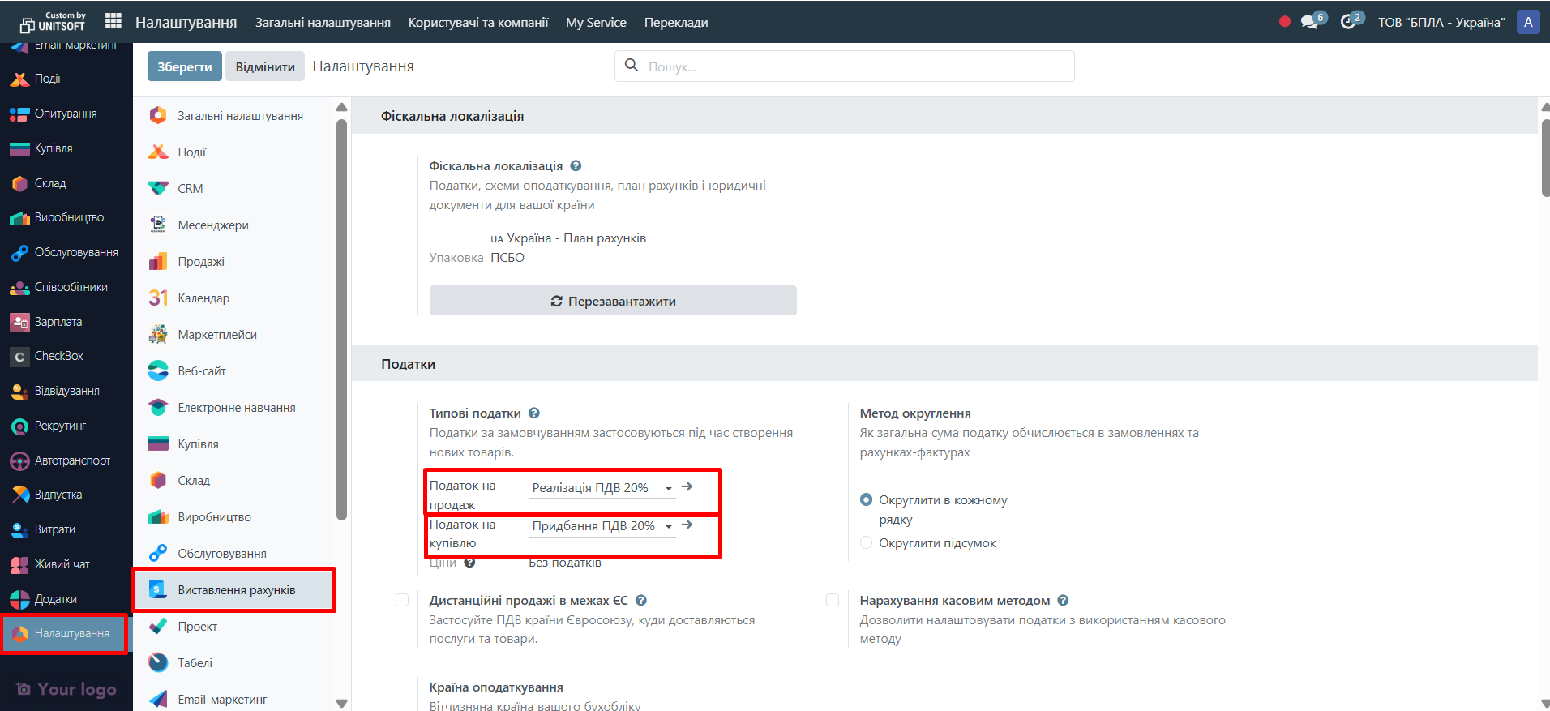Expand the Податок на купівлю dropdown
This screenshot has height=711, width=1550.
(602, 526)
